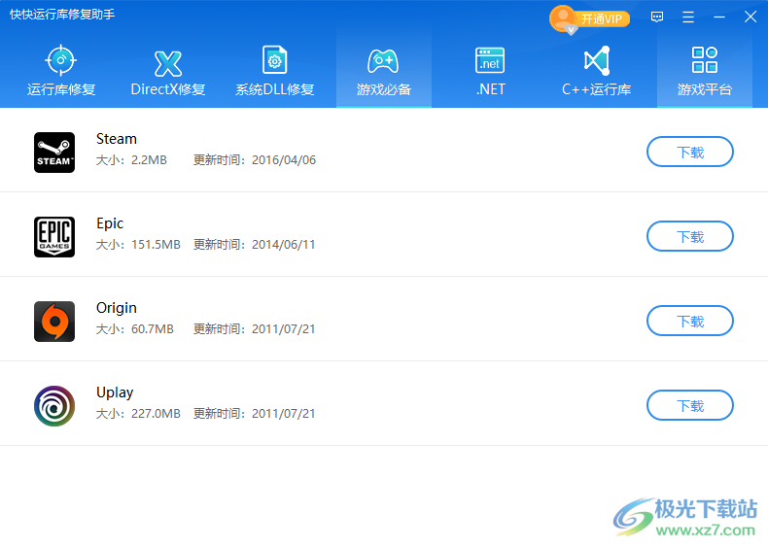Screen dimensions: 768x546
Task: Download Origin with its 下载 button
Action: [x=690, y=321]
